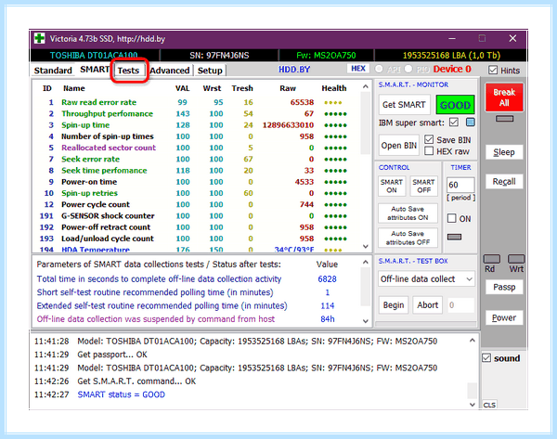Click the green cross Victoria app icon

(x=39, y=38)
